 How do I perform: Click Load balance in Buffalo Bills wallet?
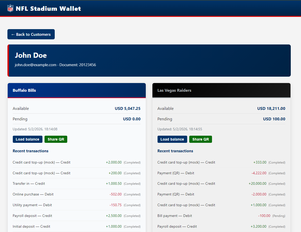coord(27,139)
